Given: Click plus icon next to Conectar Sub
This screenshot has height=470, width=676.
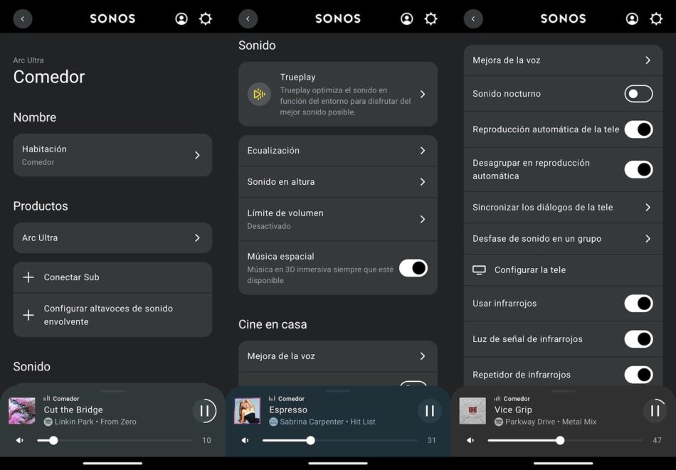Looking at the screenshot, I should coord(28,277).
